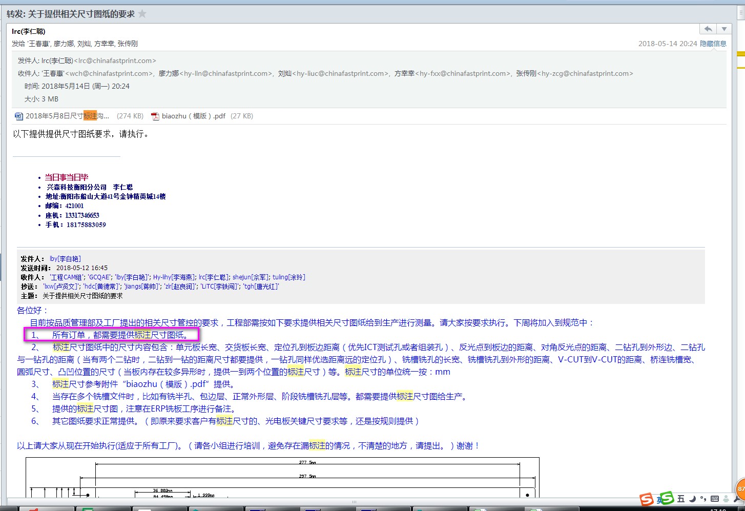Click recipient address hy-lln@chinafastprint.com
This screenshot has width=745, height=511.
tap(226, 73)
